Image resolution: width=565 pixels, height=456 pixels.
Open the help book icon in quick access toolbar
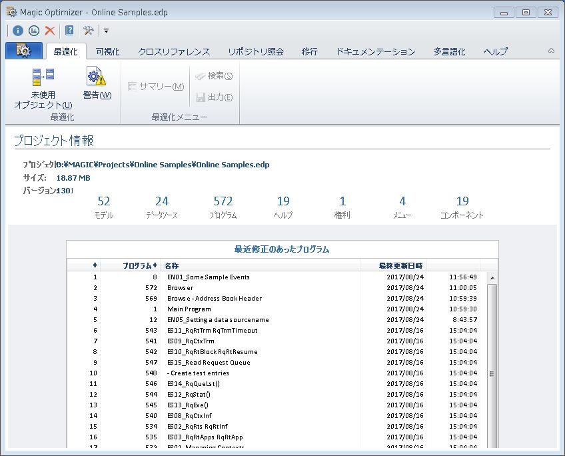click(x=69, y=31)
